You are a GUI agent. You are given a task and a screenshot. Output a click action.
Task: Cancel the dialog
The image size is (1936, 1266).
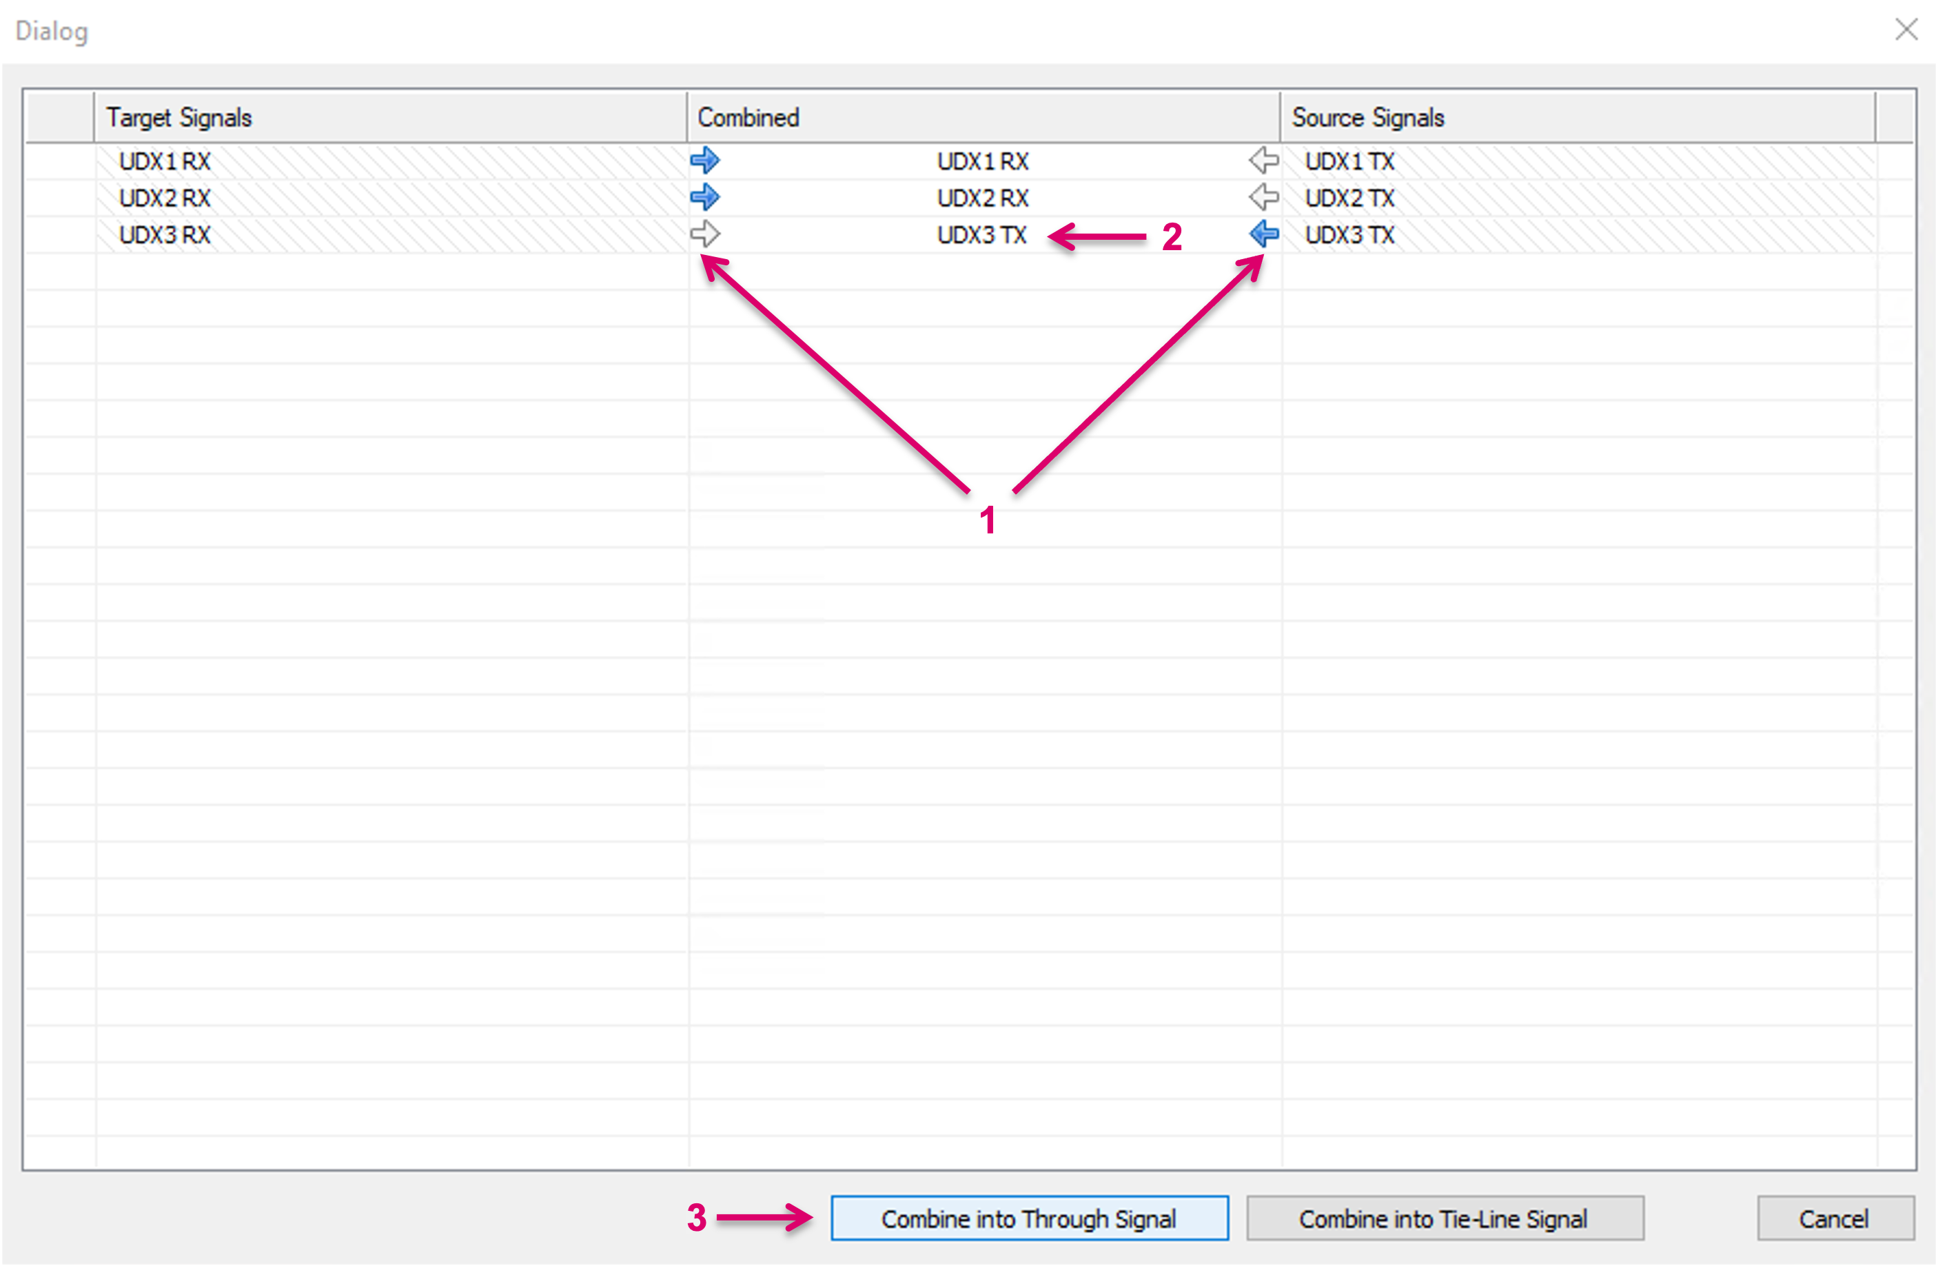pyautogui.click(x=1834, y=1219)
